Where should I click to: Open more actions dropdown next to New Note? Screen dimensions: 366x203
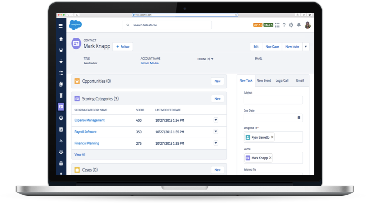tap(306, 47)
